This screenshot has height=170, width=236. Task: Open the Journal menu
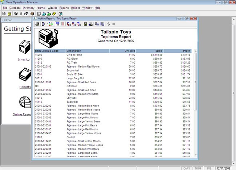[x=41, y=8]
